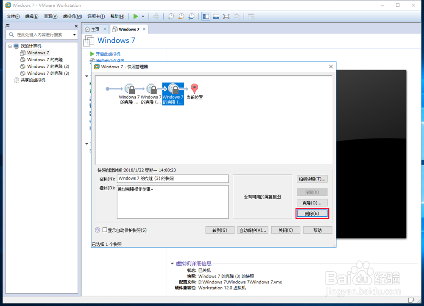Toggle the thumbnail bar view icon
This screenshot has width=424, height=306.
216,17
